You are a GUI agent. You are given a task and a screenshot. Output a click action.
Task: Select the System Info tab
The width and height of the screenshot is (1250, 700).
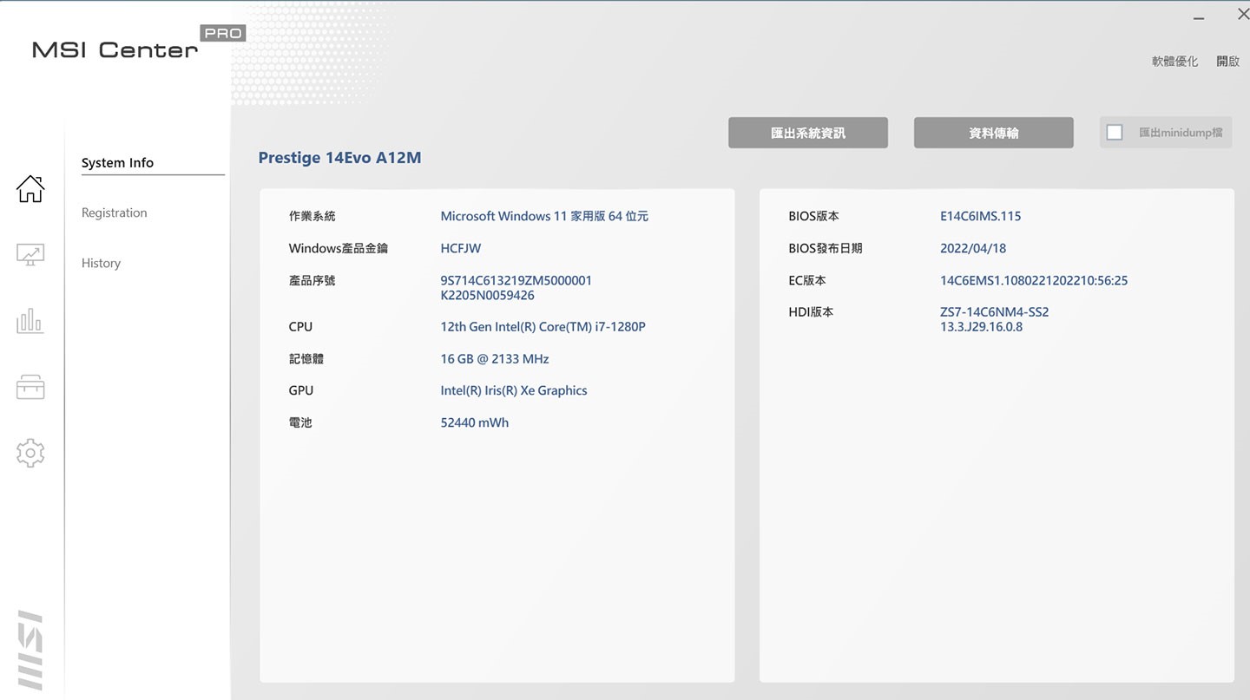(117, 162)
